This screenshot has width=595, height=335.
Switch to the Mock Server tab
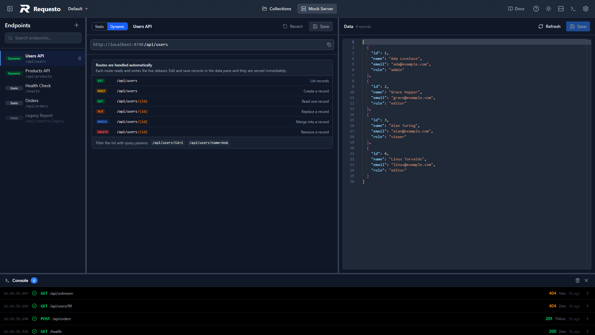coord(317,9)
